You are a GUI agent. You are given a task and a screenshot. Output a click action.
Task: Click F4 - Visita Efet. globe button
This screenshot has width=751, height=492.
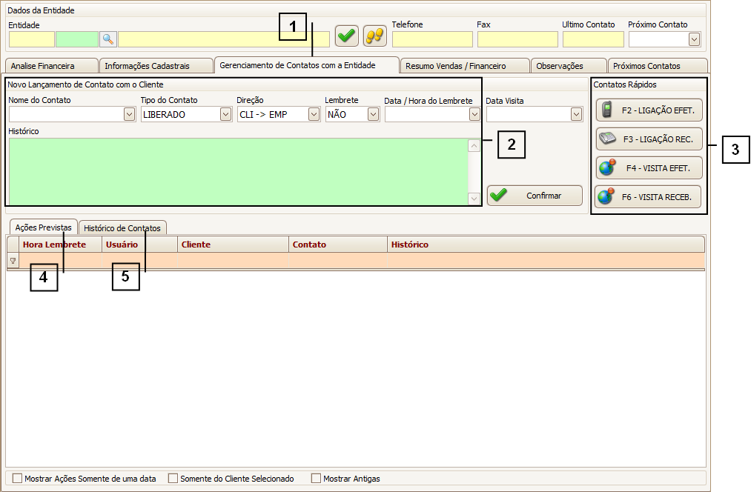pyautogui.click(x=649, y=168)
